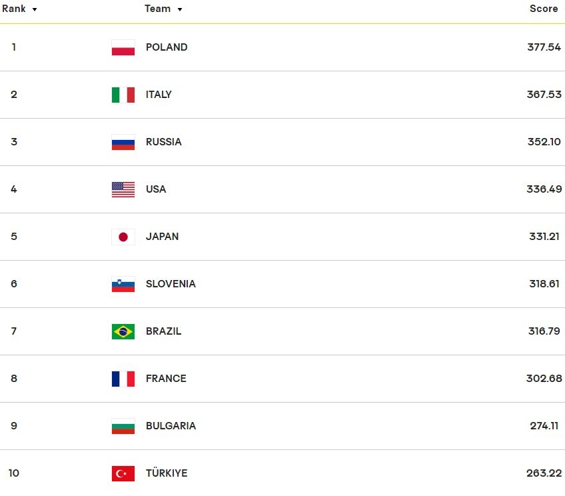Image resolution: width=565 pixels, height=496 pixels.
Task: Click the USA flag icon
Action: tap(123, 189)
